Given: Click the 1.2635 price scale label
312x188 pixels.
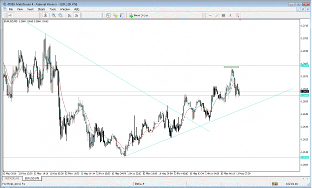Looking at the screenshot, I should click(305, 126).
